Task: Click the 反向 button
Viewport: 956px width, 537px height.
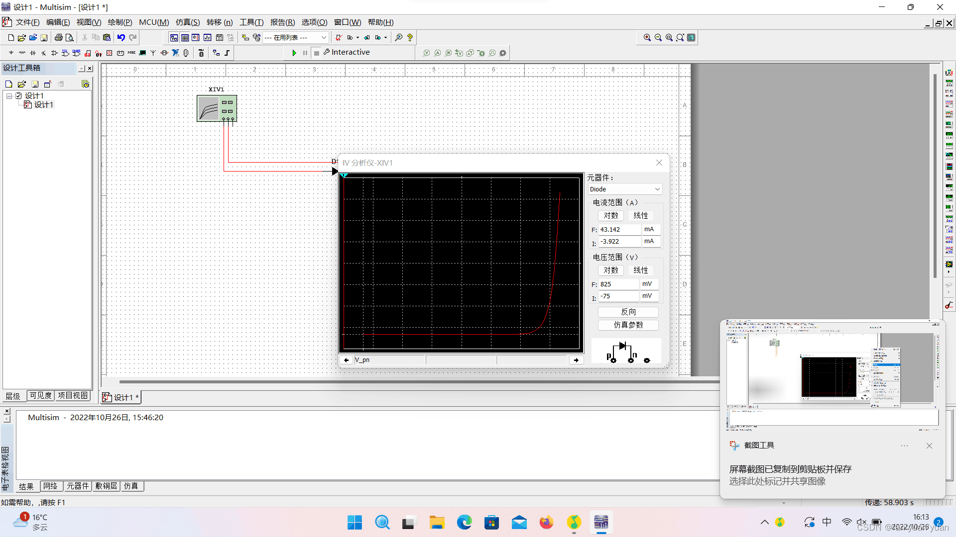Action: [x=628, y=312]
